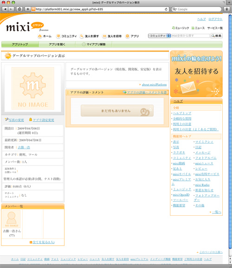Select the マイアプリ解除 tab

tap(94, 44)
